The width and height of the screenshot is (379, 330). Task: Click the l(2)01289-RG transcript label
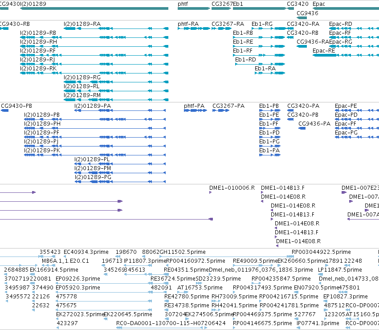click(x=82, y=77)
